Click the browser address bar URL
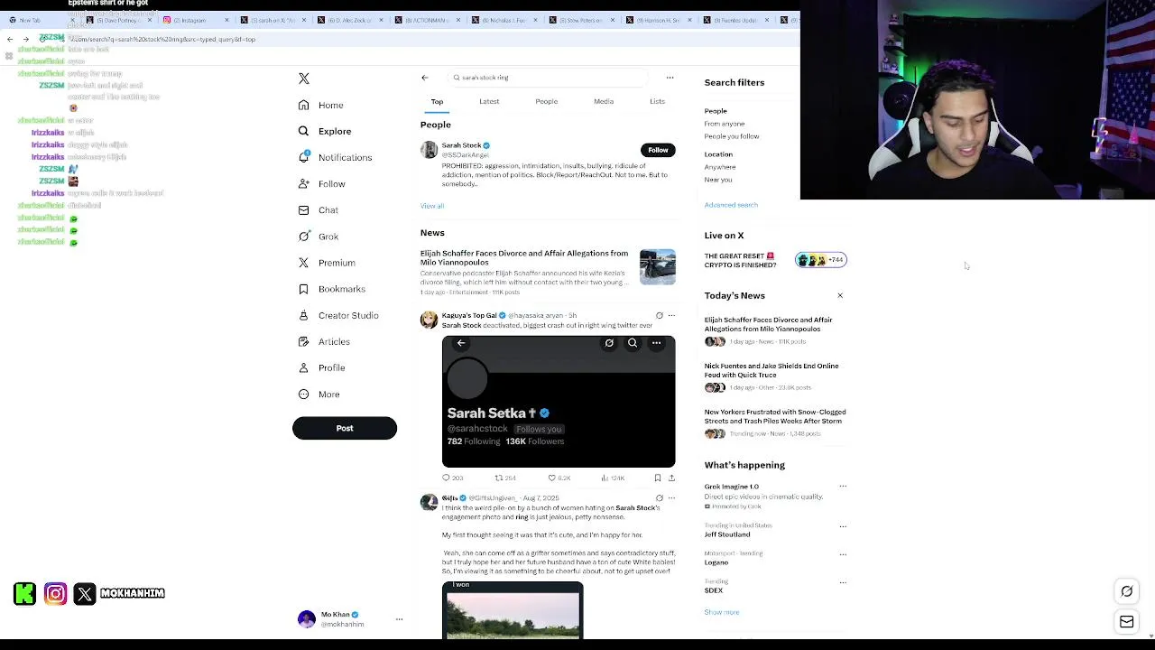This screenshot has width=1155, height=650. [162, 40]
